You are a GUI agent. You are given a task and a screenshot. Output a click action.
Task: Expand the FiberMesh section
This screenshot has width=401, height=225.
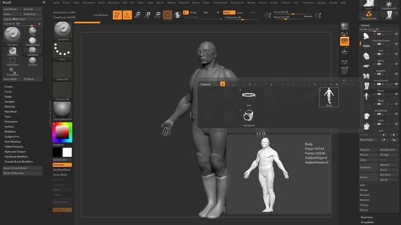pyautogui.click(x=11, y=111)
